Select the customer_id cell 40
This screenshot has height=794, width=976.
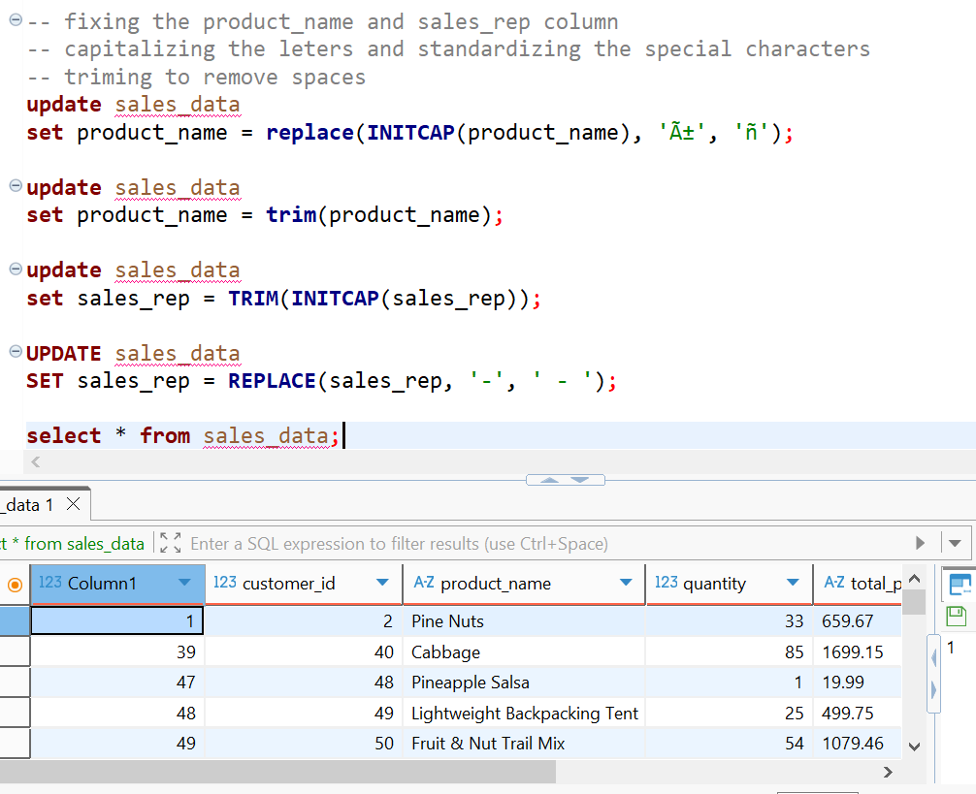pos(303,652)
